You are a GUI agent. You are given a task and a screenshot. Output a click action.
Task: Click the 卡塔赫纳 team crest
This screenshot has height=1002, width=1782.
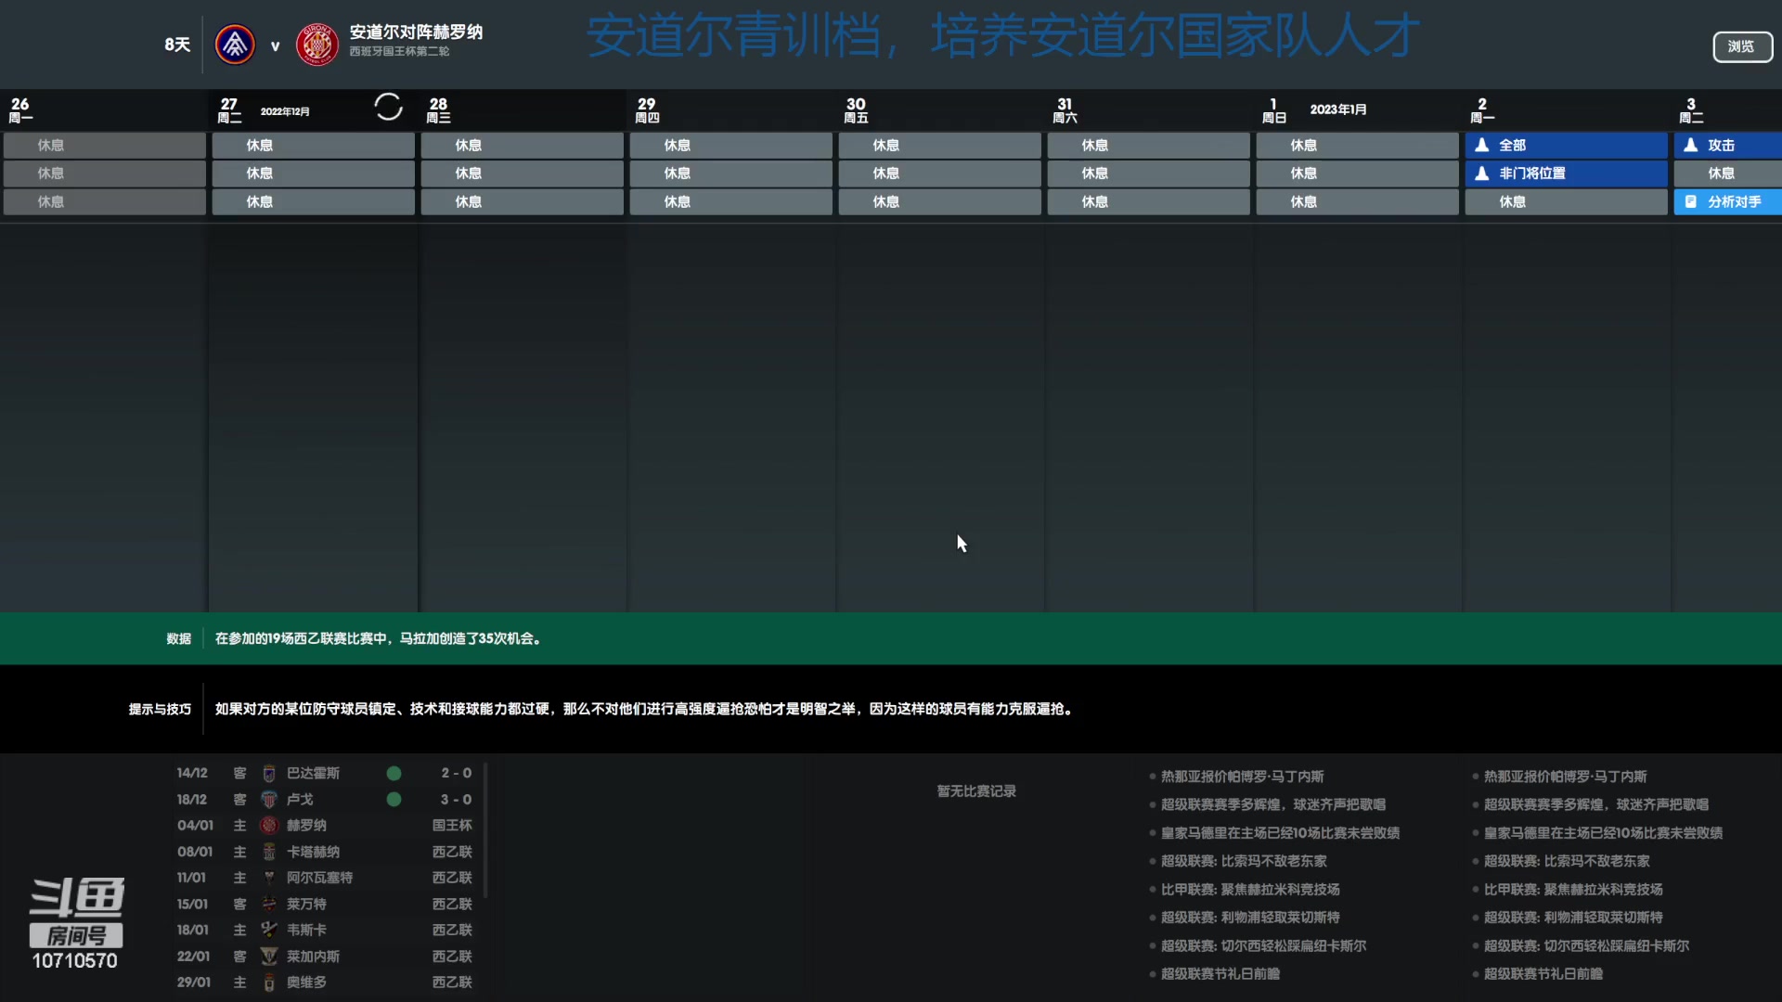(x=269, y=852)
